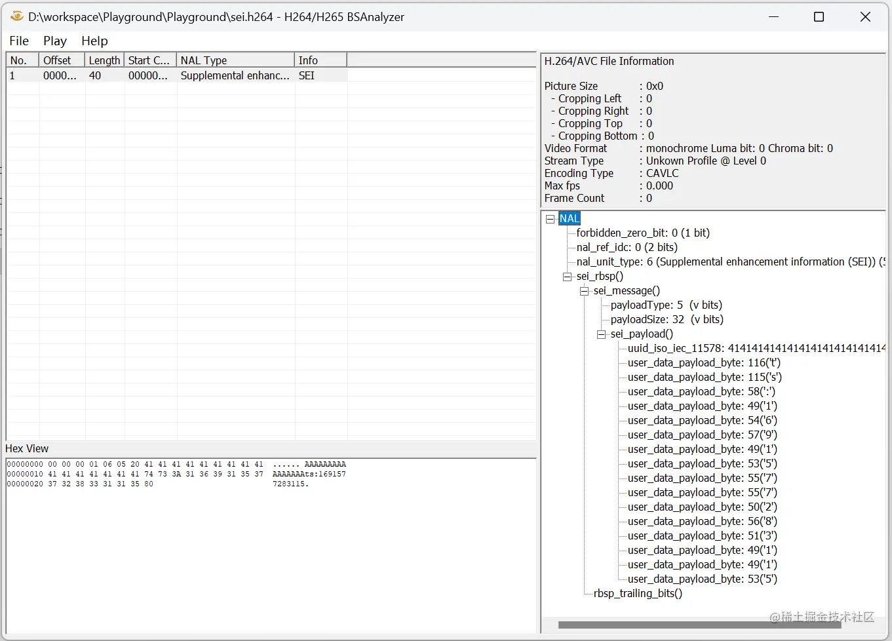Sort by the Start C... column header
The image size is (892, 641).
[x=151, y=60]
